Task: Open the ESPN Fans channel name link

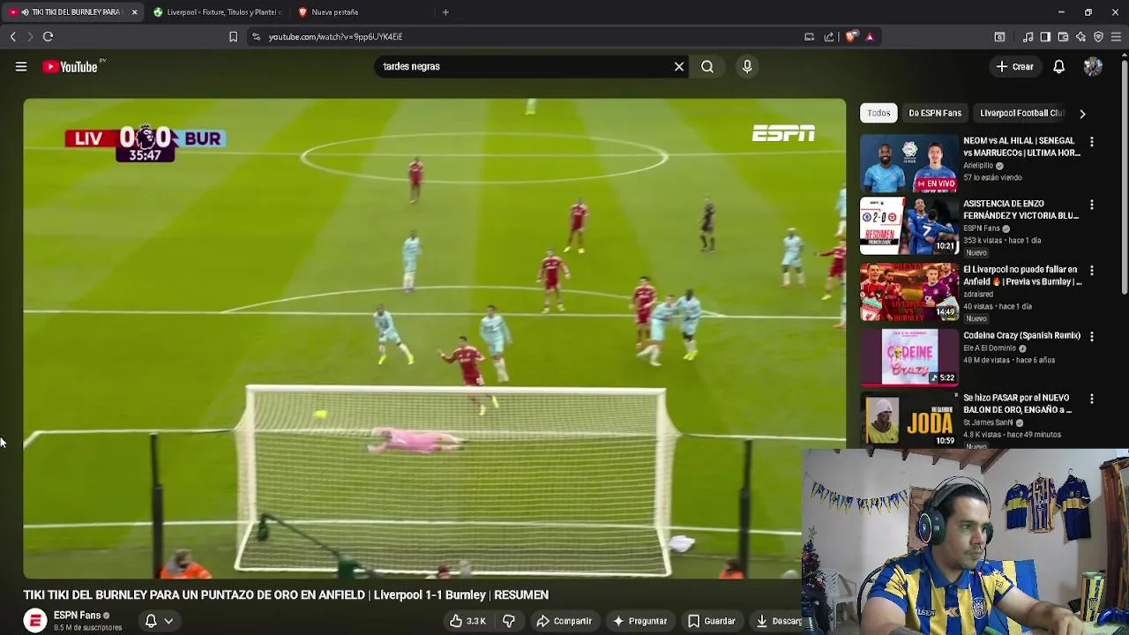Action: 77,616
